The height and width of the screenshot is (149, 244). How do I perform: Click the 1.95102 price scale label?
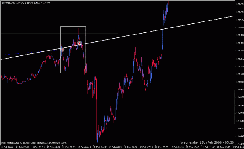[x=240, y=74]
